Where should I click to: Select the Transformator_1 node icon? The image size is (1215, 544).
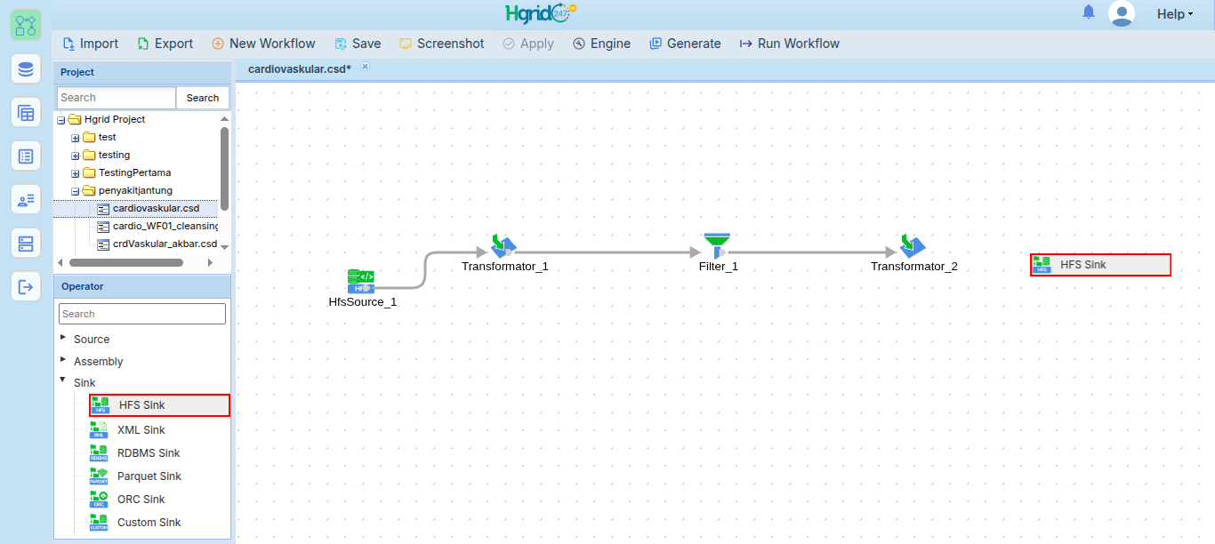[x=503, y=245]
